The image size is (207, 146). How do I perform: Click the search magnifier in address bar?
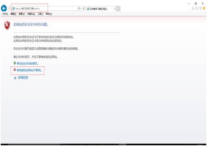[x=79, y=9]
